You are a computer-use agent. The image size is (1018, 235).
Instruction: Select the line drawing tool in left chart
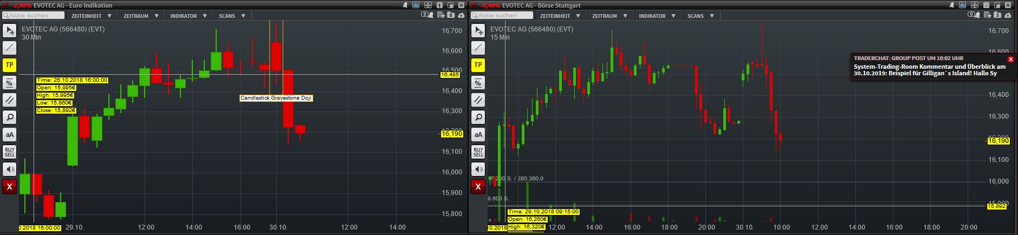tap(10, 48)
